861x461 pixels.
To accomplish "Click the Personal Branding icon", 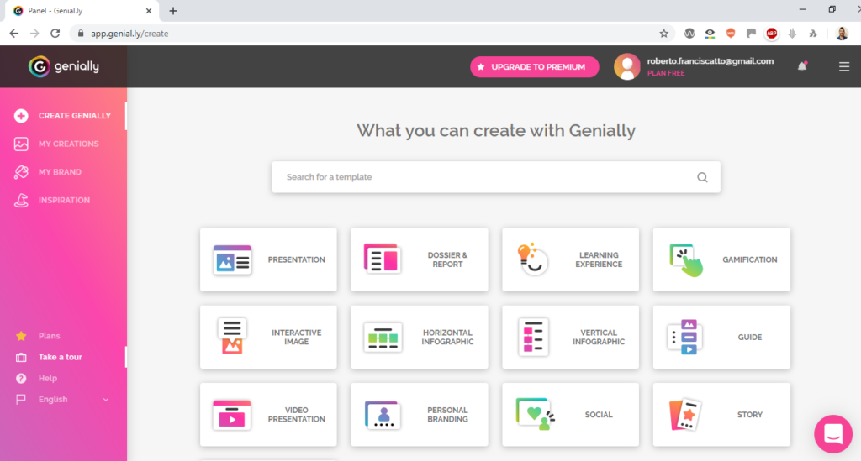I will (383, 415).
